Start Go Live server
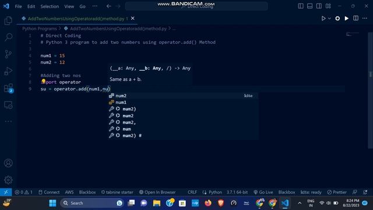 tap(263, 192)
